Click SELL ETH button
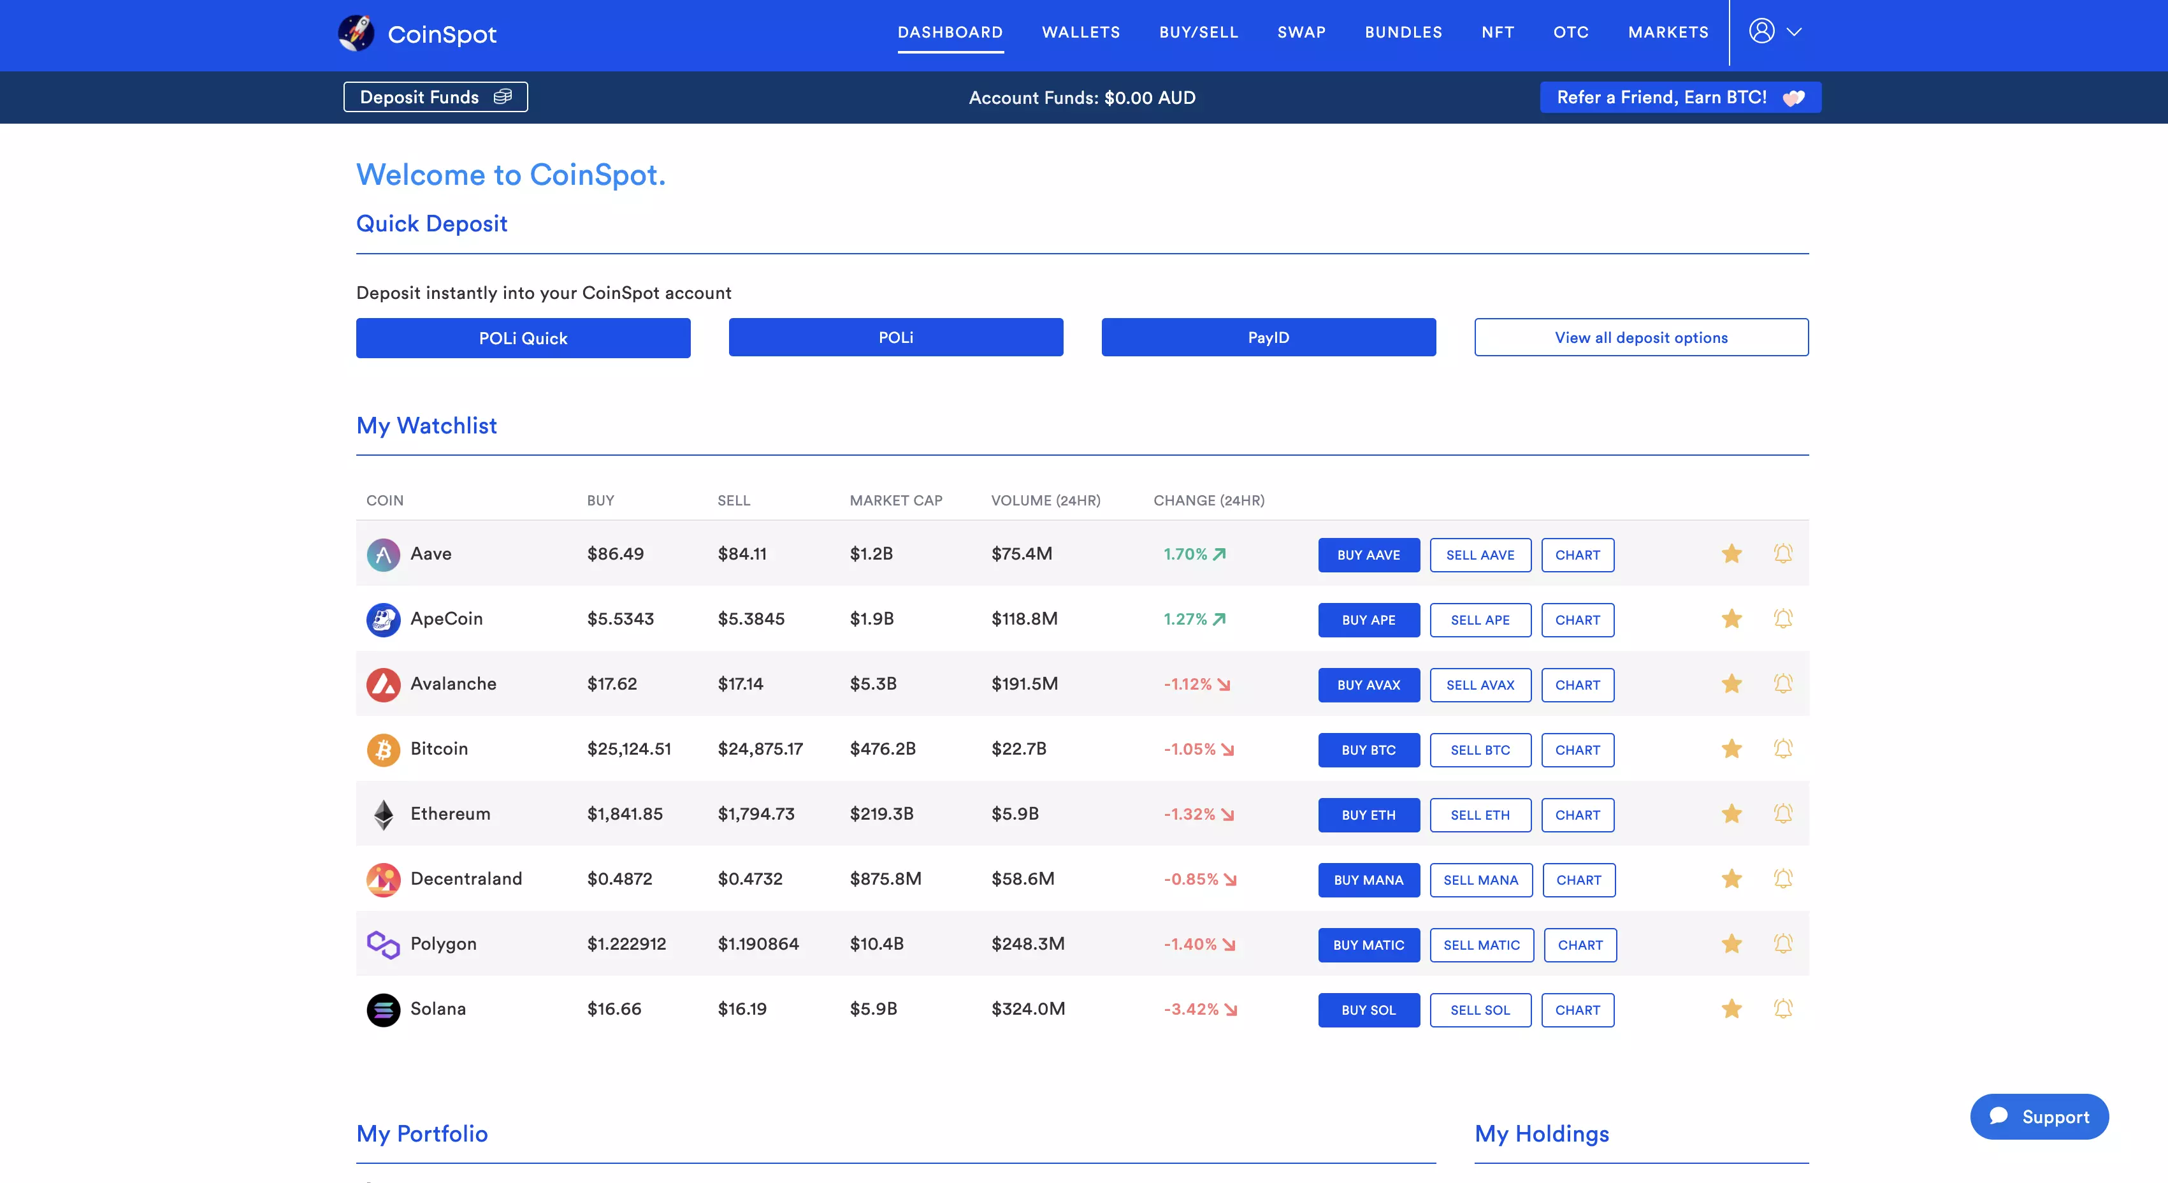The height and width of the screenshot is (1183, 2168). tap(1480, 815)
